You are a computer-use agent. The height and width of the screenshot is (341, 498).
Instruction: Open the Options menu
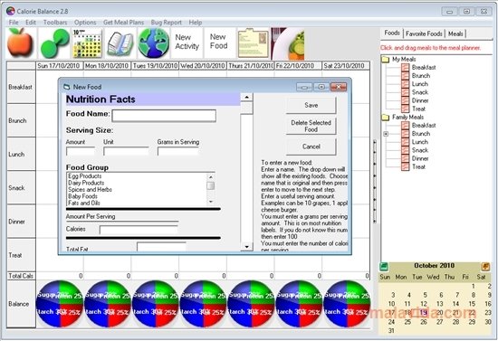[85, 23]
